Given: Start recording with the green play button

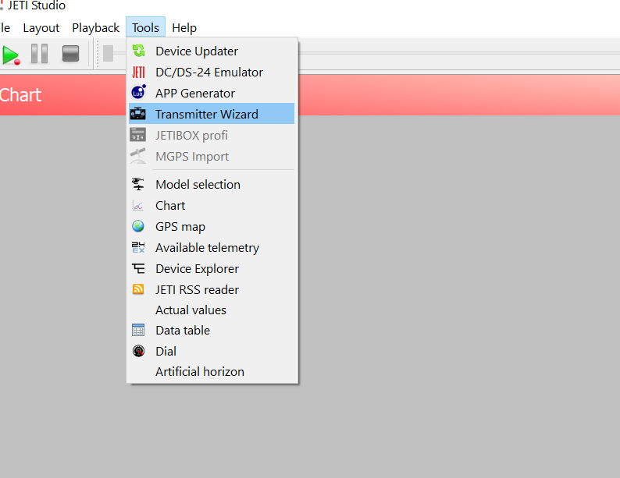Looking at the screenshot, I should (11, 55).
